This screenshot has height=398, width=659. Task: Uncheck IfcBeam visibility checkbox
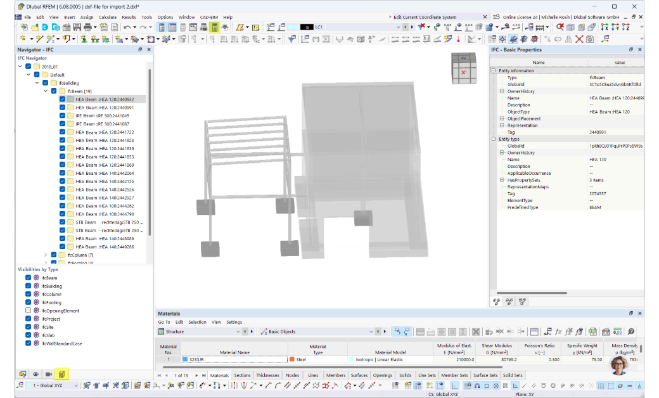tap(28, 278)
